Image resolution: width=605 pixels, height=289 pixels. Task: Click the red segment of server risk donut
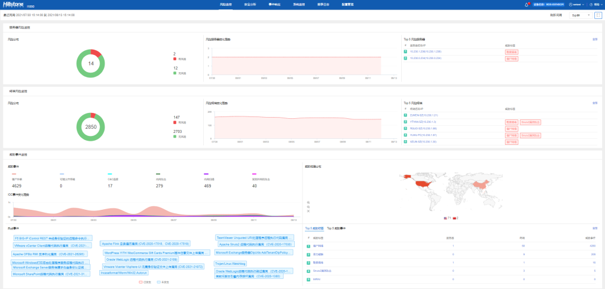tap(96, 53)
